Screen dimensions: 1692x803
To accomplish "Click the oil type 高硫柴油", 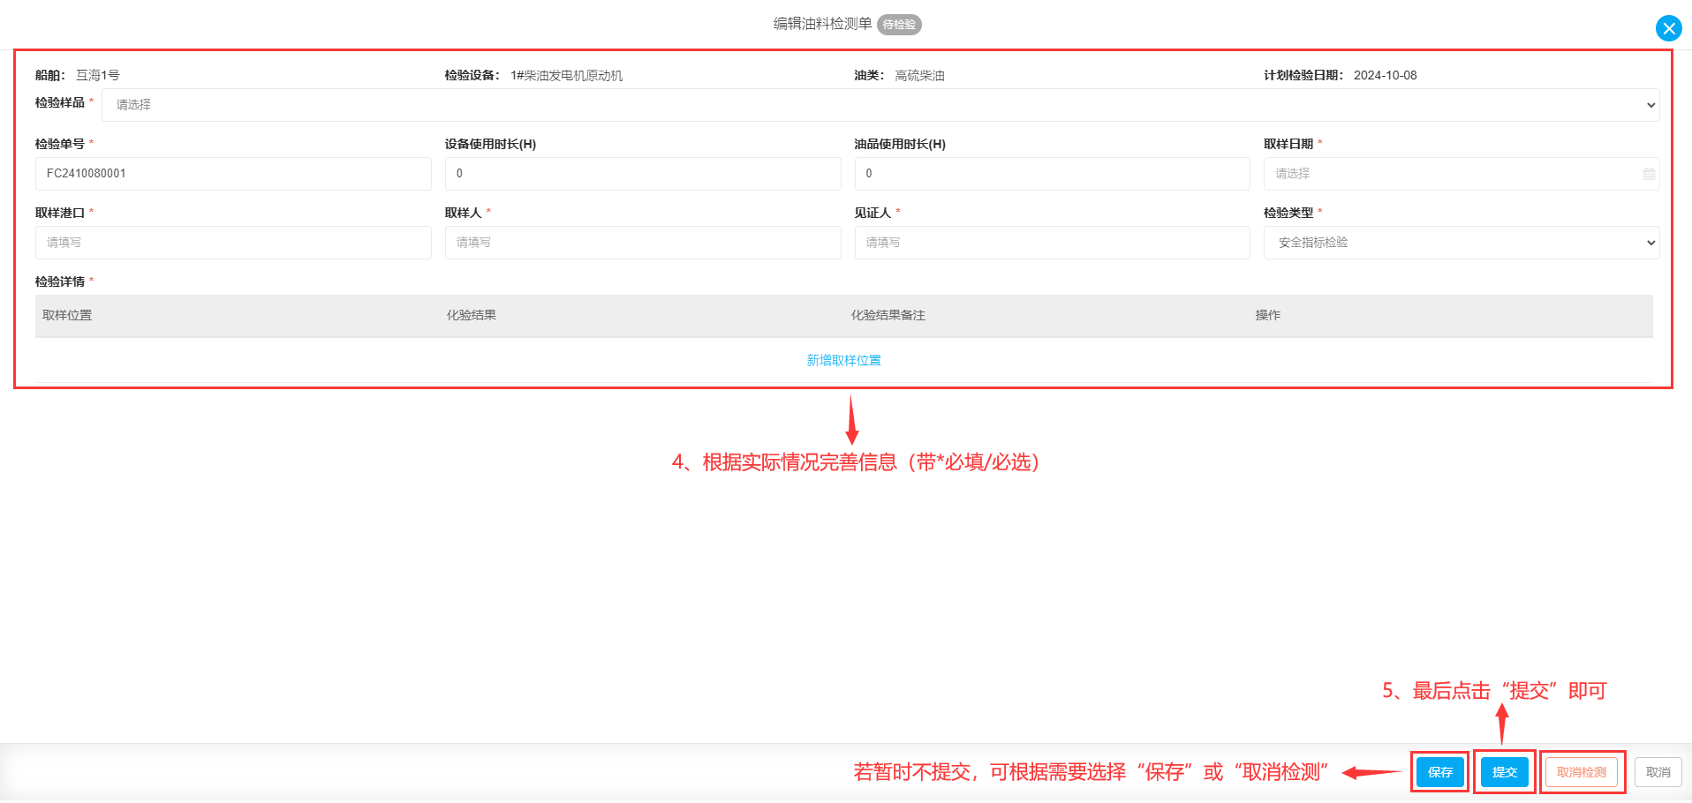I will (919, 75).
